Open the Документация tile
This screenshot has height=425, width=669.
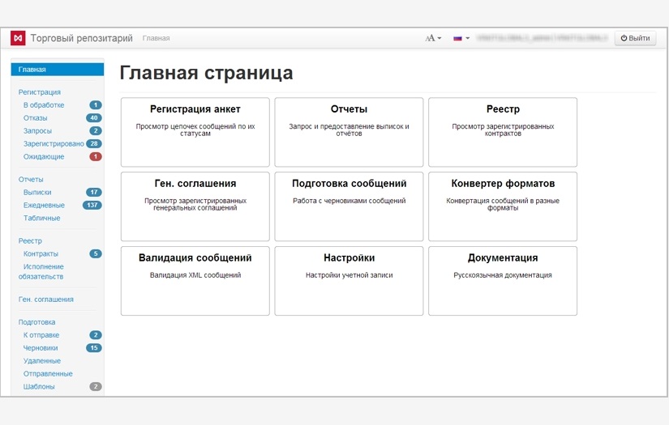pos(503,281)
